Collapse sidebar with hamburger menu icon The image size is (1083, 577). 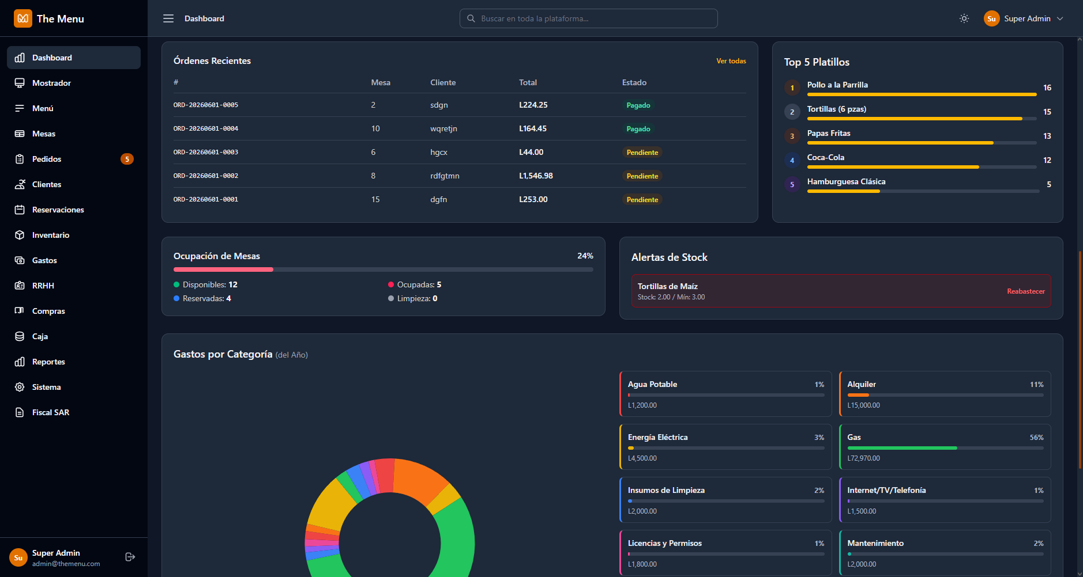click(x=168, y=18)
